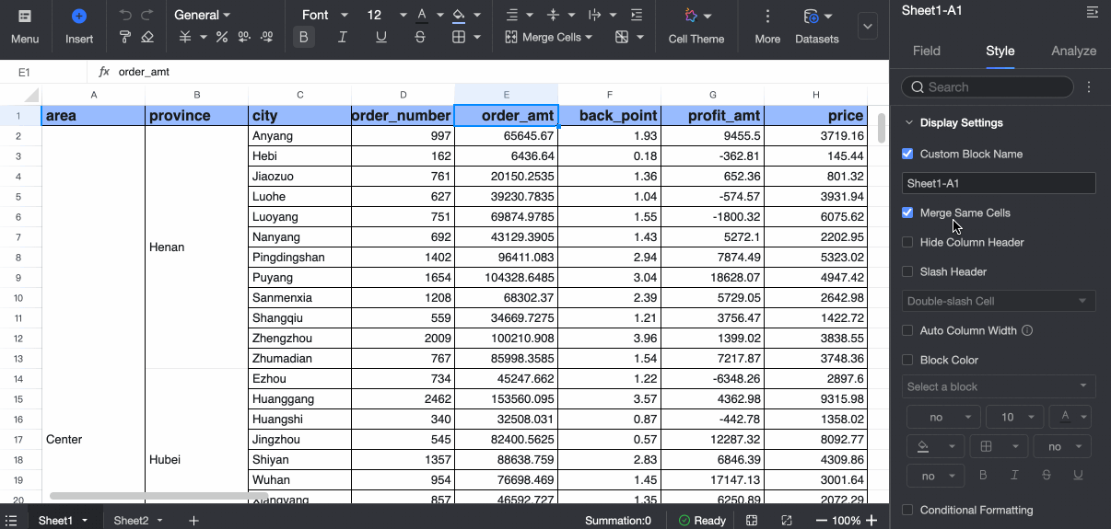
Task: Open the Datasets button
Action: 816,26
